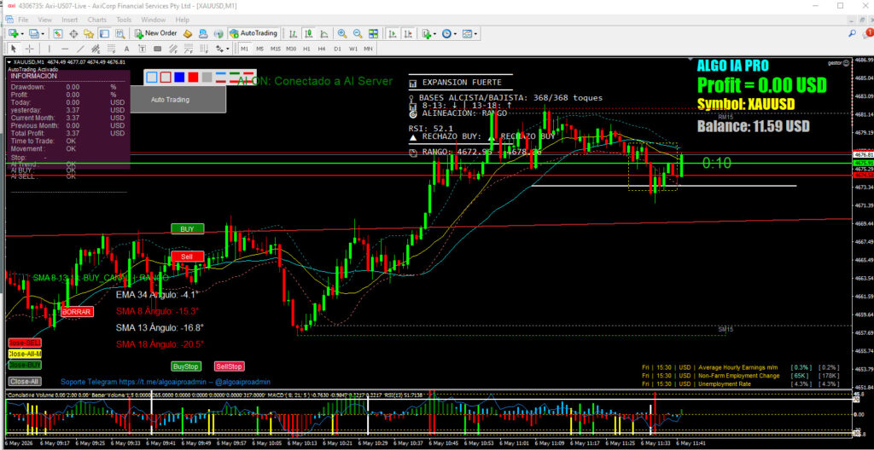Open the Charts menu
Screen dimensions: 874x450
[97, 20]
